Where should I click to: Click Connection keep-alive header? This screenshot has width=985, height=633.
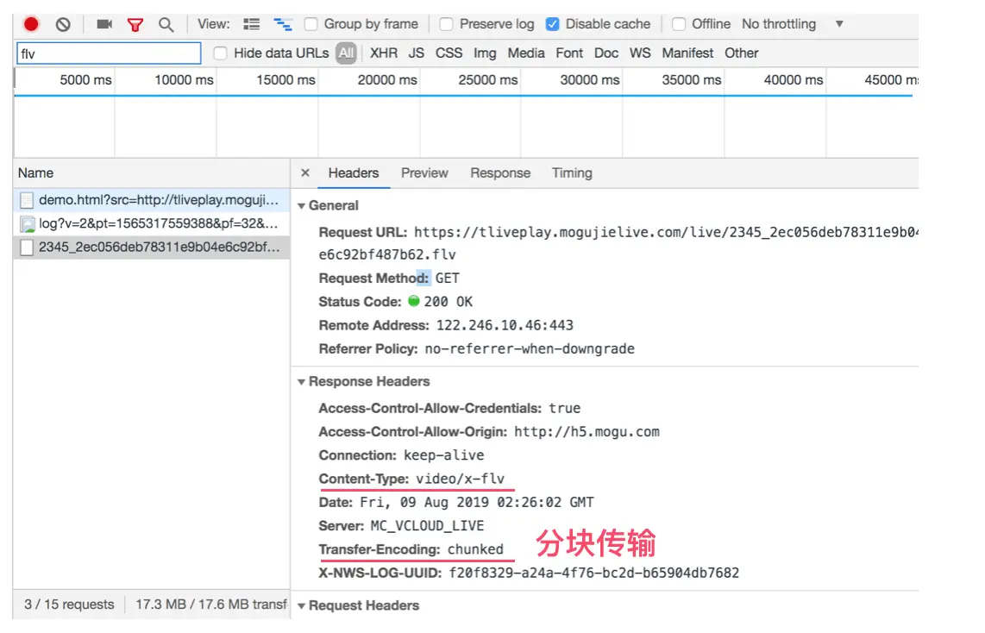(401, 455)
